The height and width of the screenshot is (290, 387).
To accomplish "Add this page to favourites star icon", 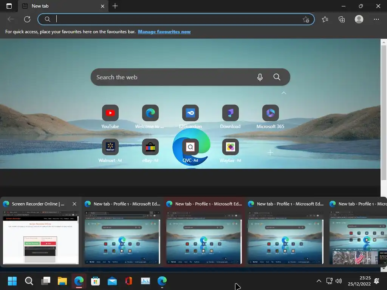I will [306, 19].
